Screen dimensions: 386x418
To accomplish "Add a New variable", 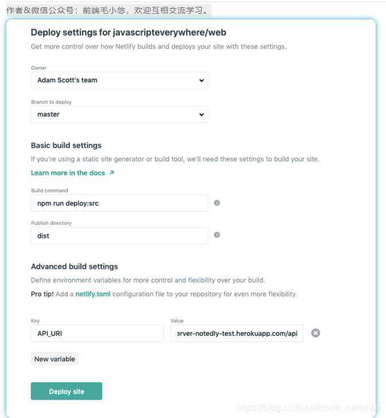I will [54, 359].
